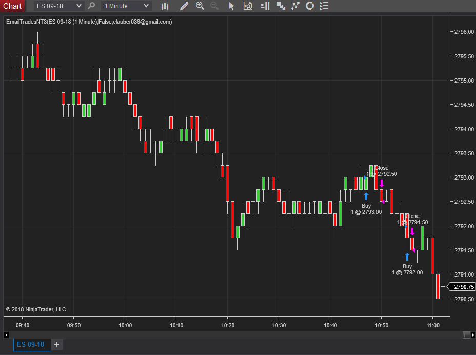Select the EmailTradesNT8 strategy label
Image resolution: width=476 pixels, height=355 pixels.
(x=89, y=22)
